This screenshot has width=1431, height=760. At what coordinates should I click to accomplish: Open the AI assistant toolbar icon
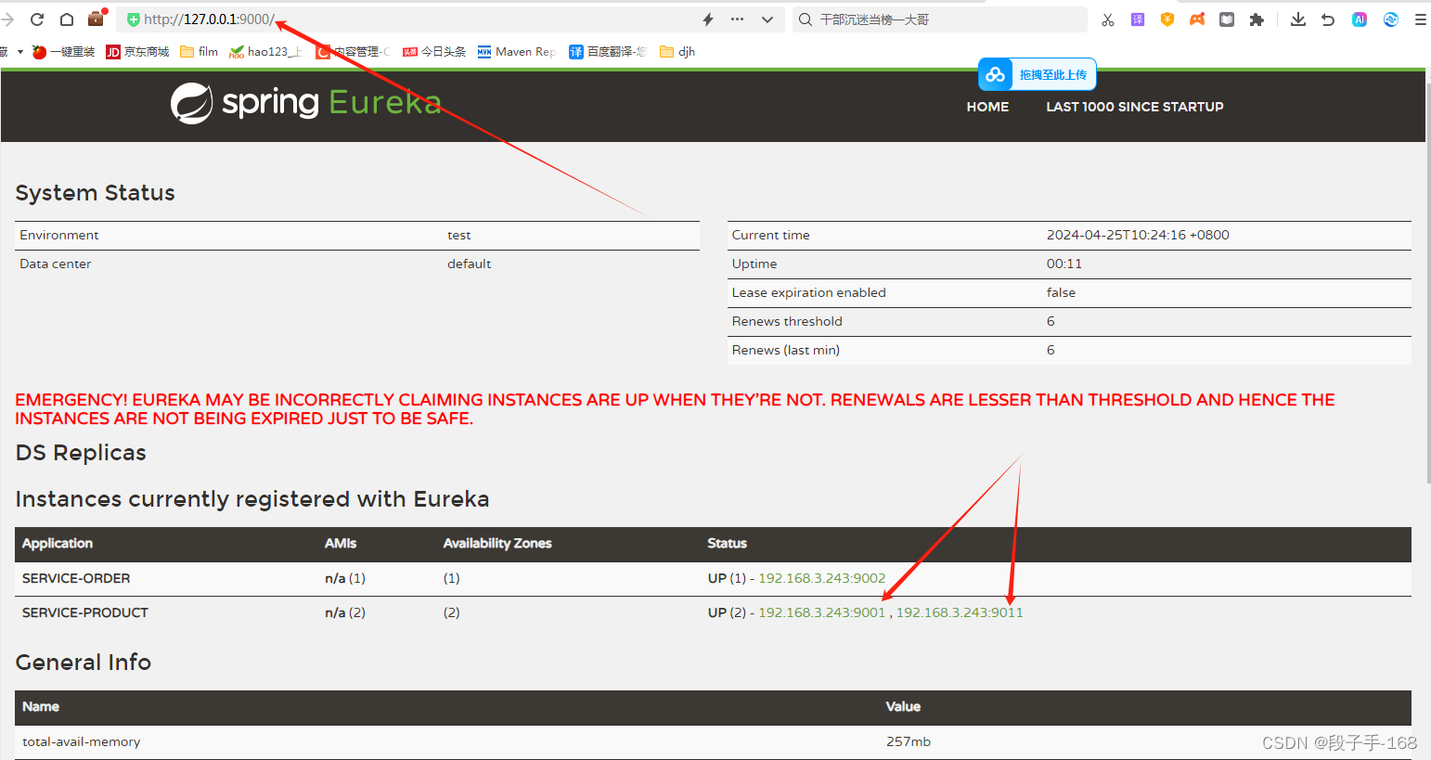pos(1360,19)
